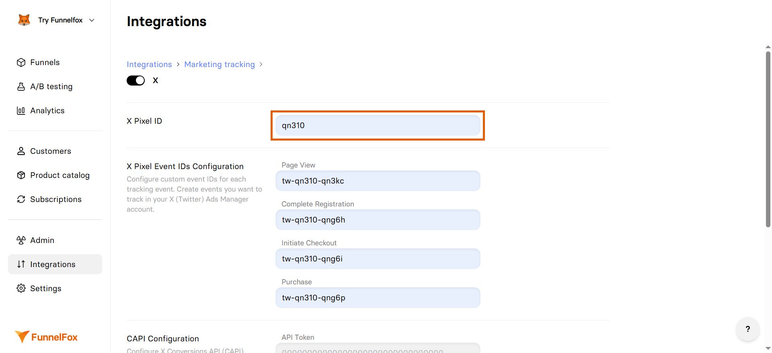Click the Product catalog box icon

[x=21, y=175]
